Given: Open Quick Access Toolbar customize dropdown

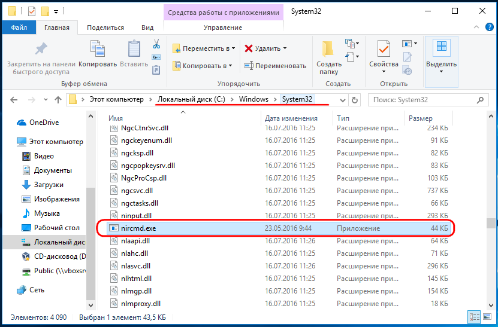Looking at the screenshot, I should [x=56, y=12].
